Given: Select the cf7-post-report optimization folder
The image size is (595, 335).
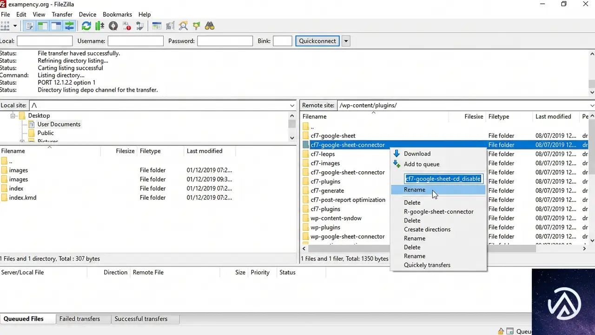Looking at the screenshot, I should coord(348,200).
